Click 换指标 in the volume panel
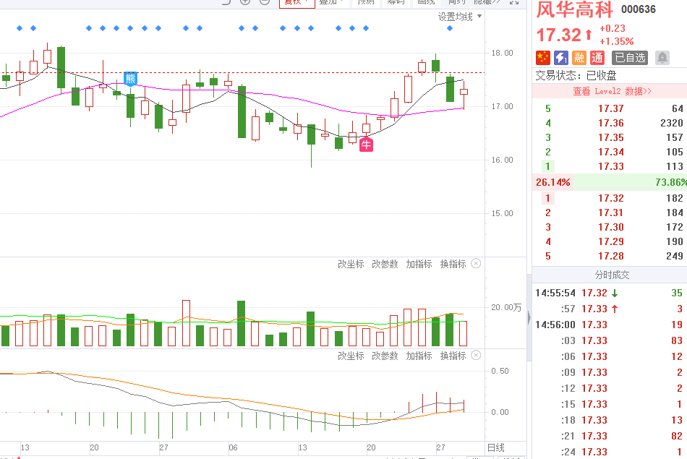 (453, 264)
